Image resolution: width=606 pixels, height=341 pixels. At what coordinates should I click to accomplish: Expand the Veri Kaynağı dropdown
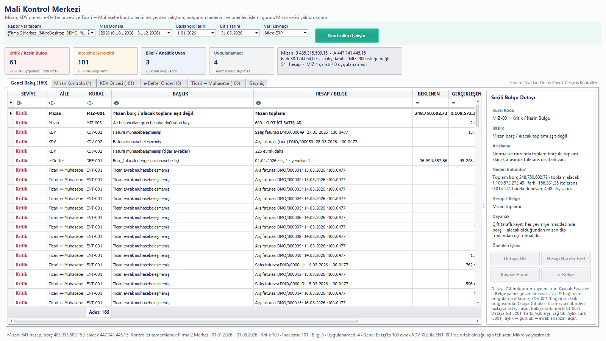(305, 33)
